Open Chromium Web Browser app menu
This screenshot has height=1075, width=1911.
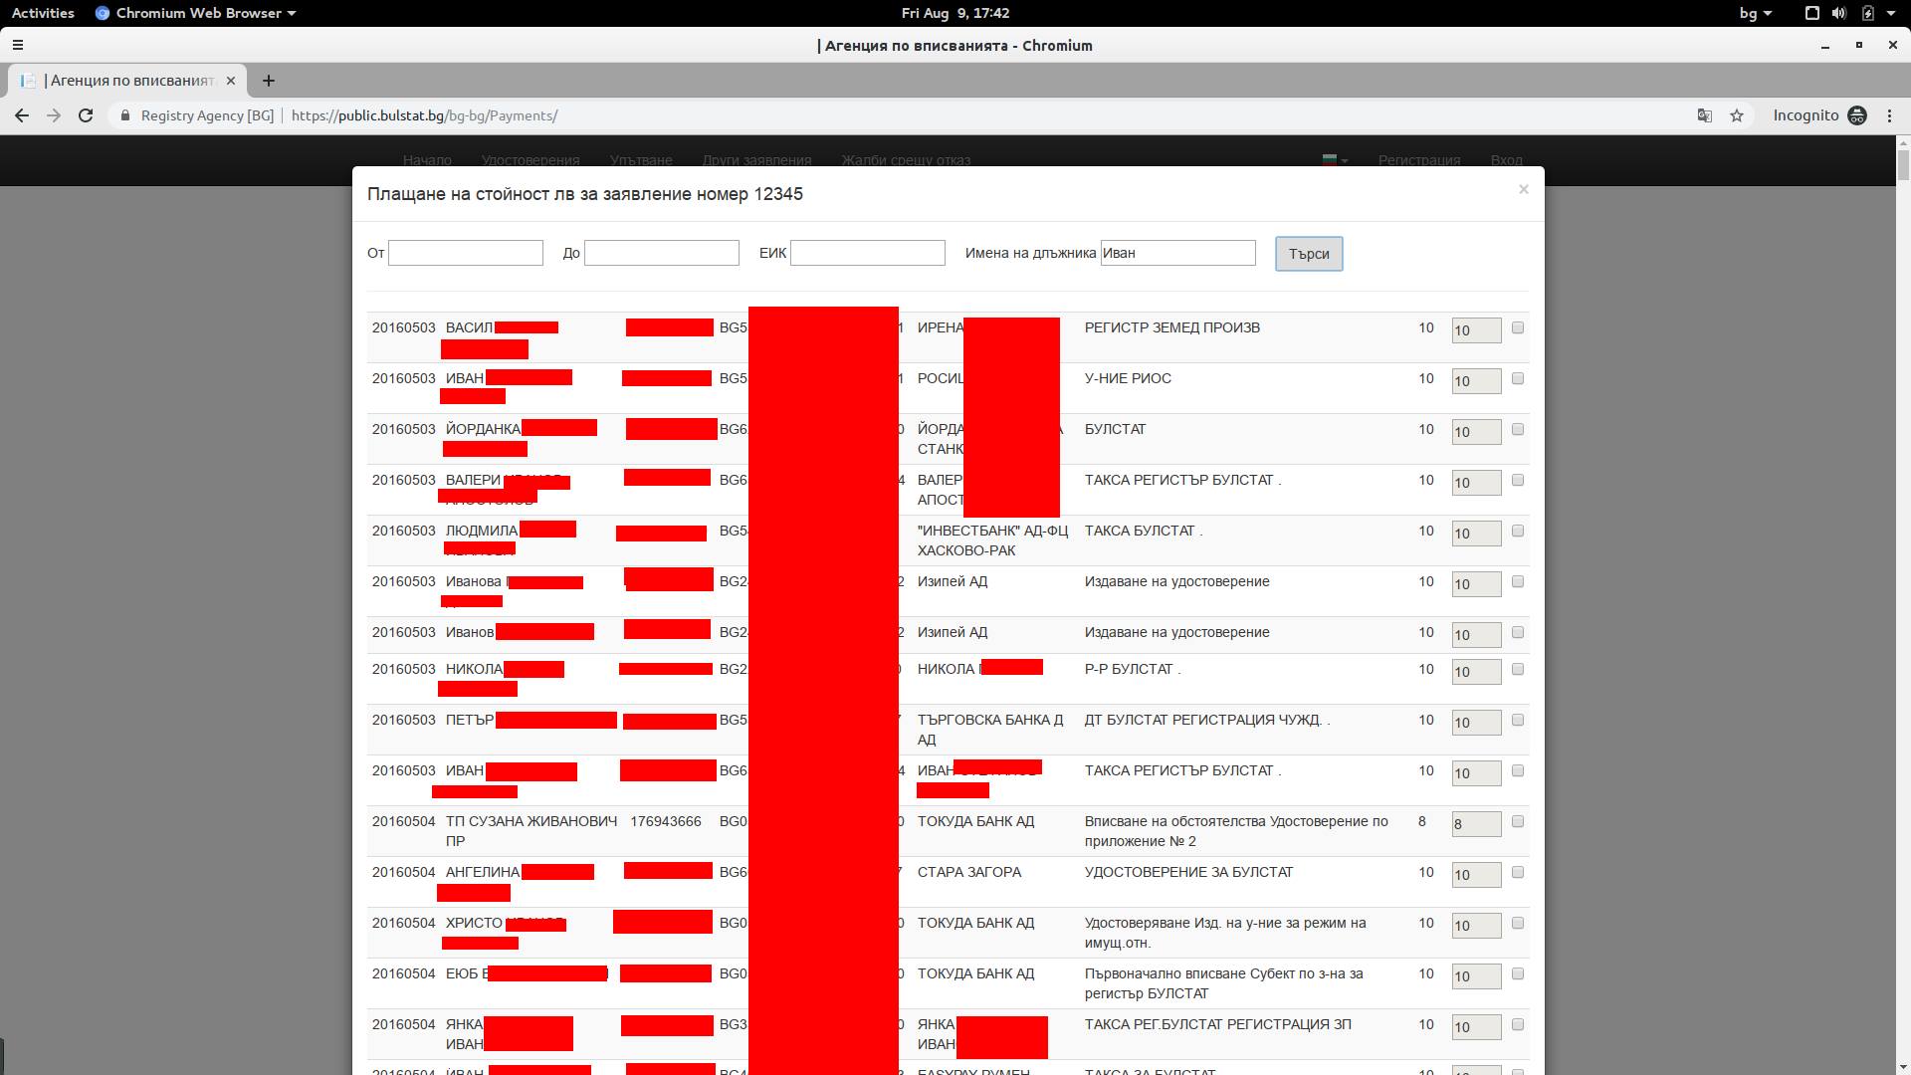(x=196, y=13)
